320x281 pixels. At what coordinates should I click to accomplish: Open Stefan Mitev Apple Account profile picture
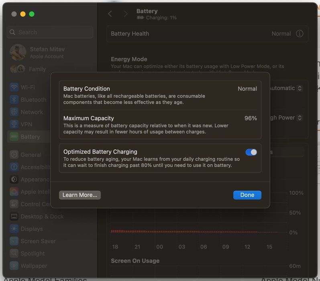point(18,52)
